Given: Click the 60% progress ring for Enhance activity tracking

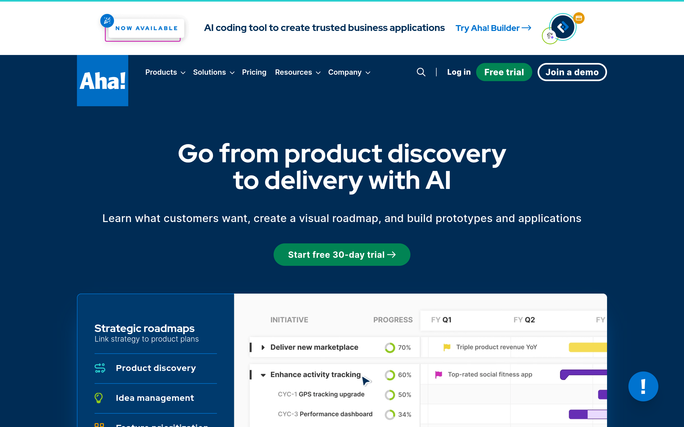Looking at the screenshot, I should (390, 375).
